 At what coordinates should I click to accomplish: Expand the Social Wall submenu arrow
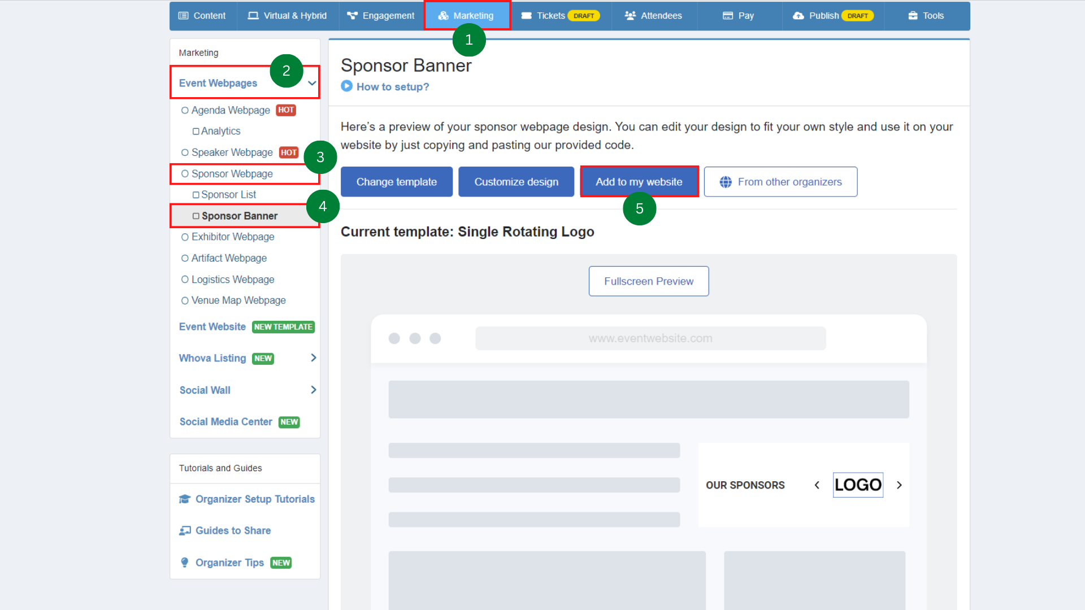[314, 390]
